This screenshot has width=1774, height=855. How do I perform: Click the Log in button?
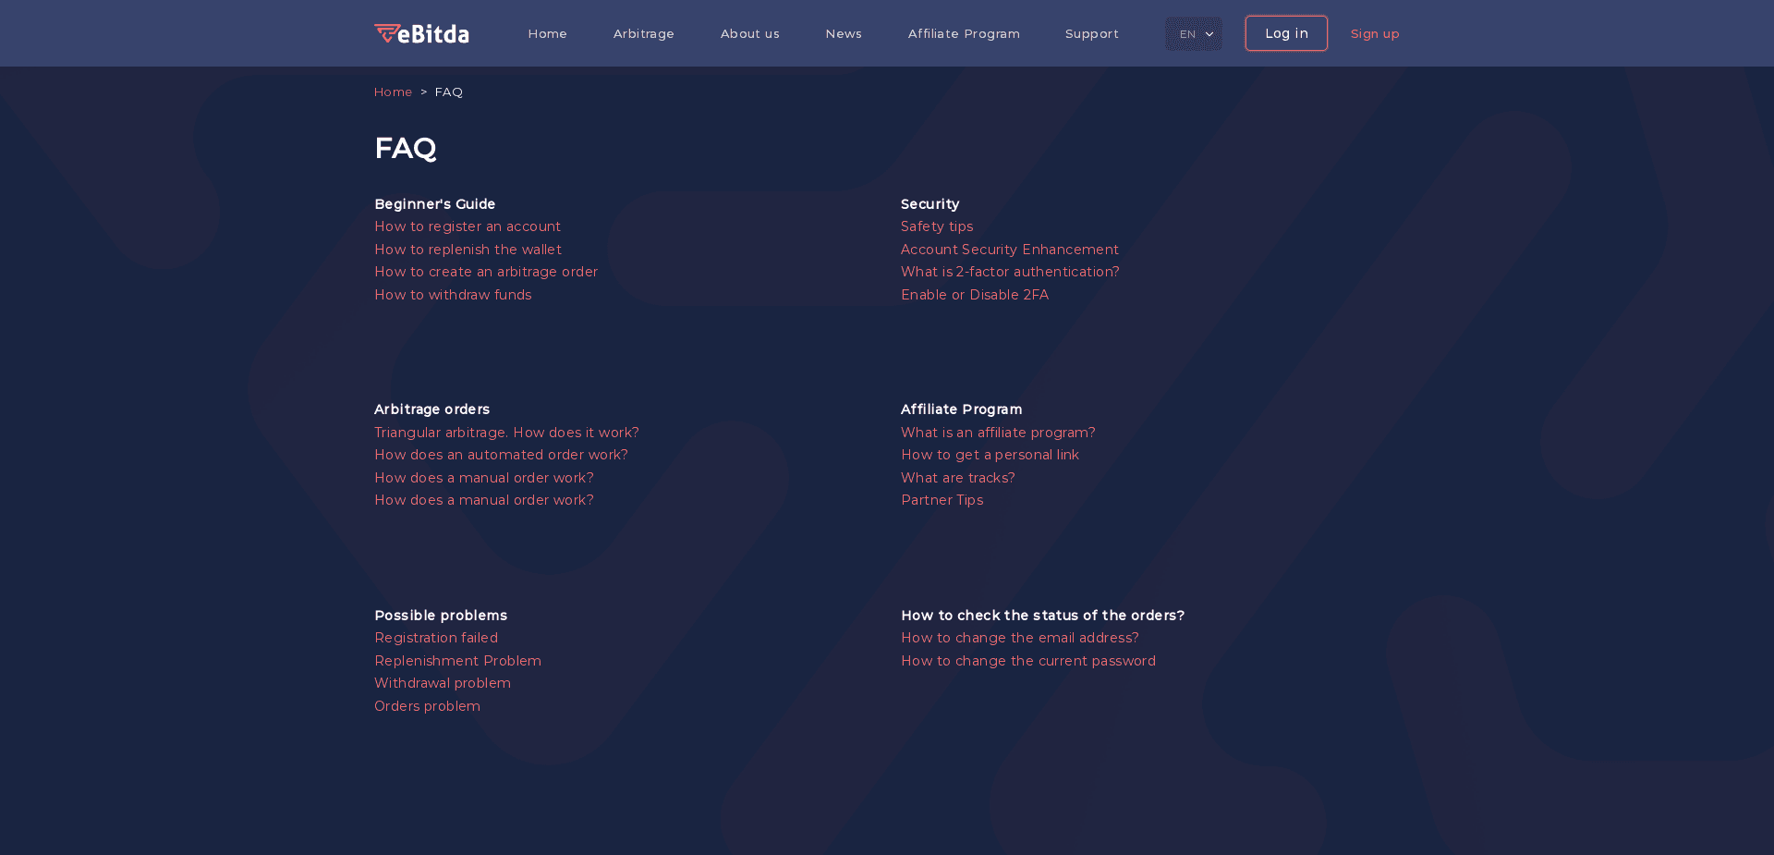pos(1285,33)
